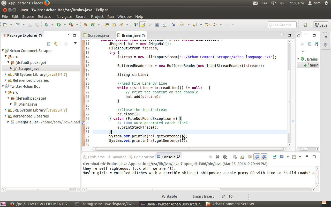
Task: Click Clear Console icon
Action: point(235,157)
